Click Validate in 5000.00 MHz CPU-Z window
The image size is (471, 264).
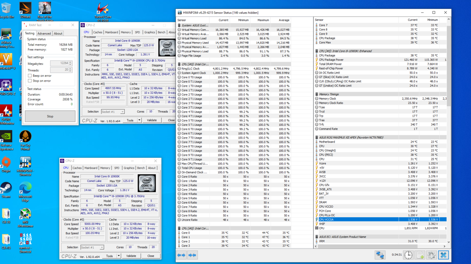pos(131,256)
